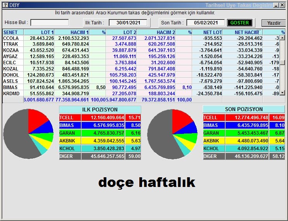This screenshot has height=221, width=288.
Task: Click gray DIGER swatch in ILK POZISYON
Action: point(70,156)
